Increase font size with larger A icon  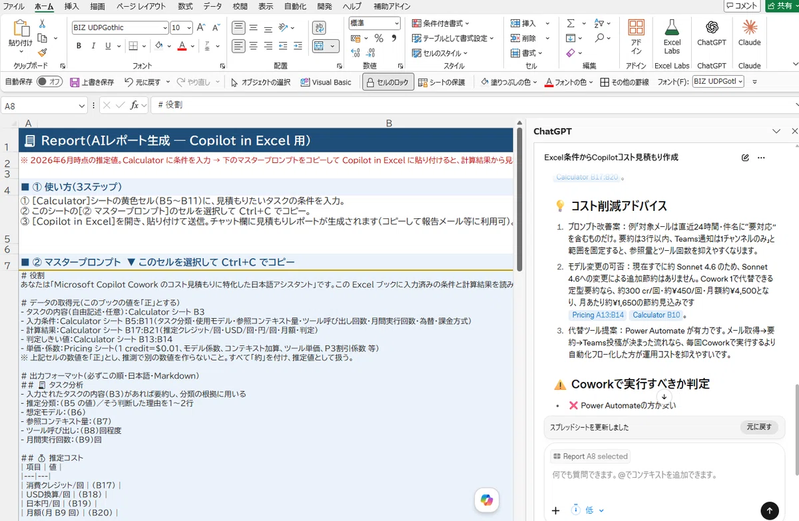(200, 28)
